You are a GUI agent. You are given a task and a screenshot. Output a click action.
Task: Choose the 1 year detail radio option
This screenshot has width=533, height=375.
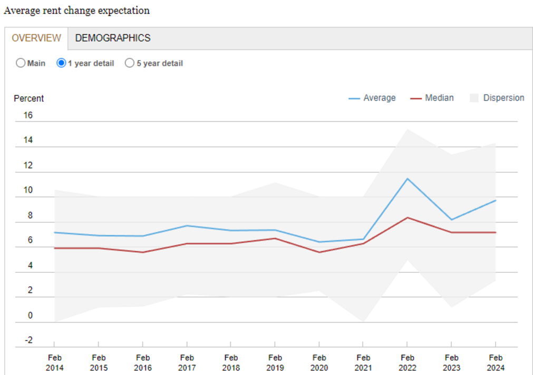coord(61,63)
